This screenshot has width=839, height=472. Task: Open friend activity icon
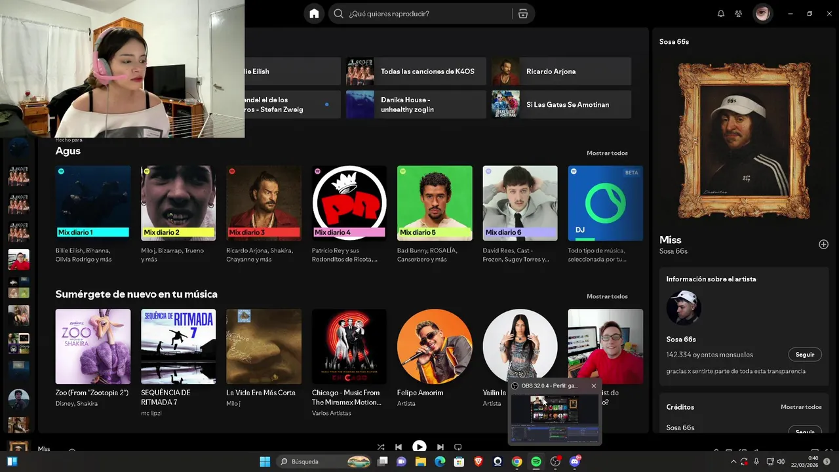point(739,14)
